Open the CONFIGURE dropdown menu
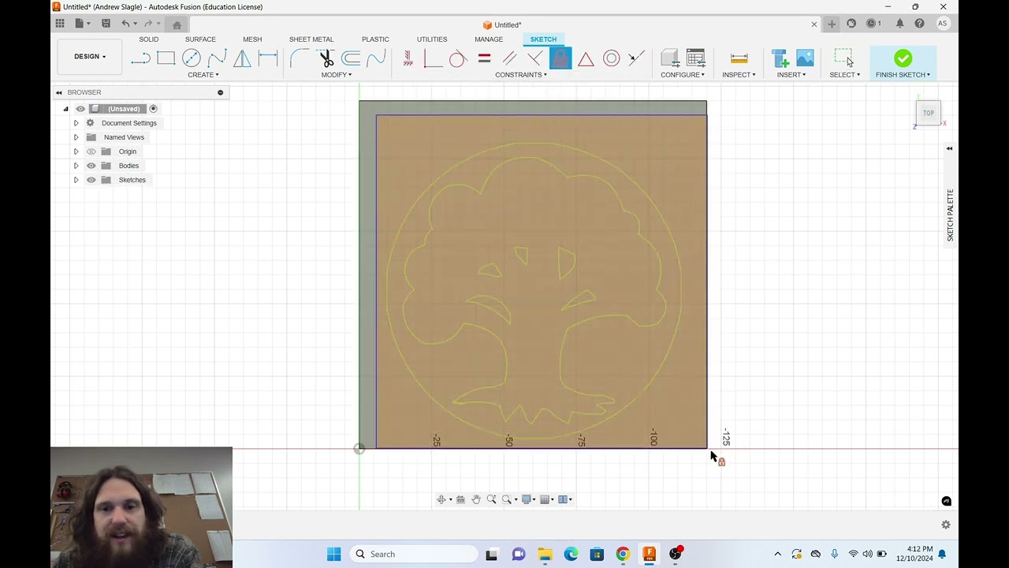The image size is (1009, 568). coord(683,75)
